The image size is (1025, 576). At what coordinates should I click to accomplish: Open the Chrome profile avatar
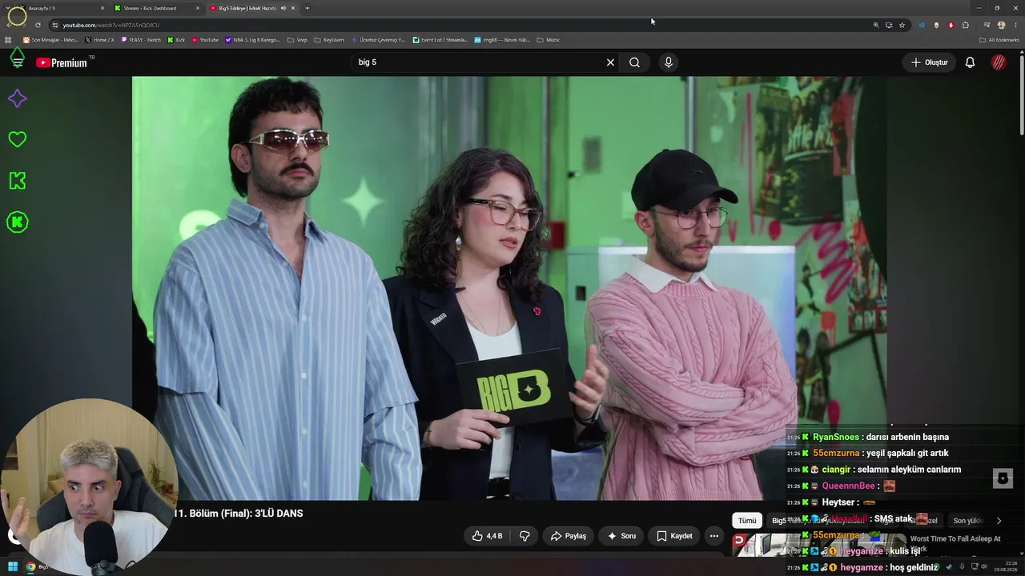[1001, 25]
